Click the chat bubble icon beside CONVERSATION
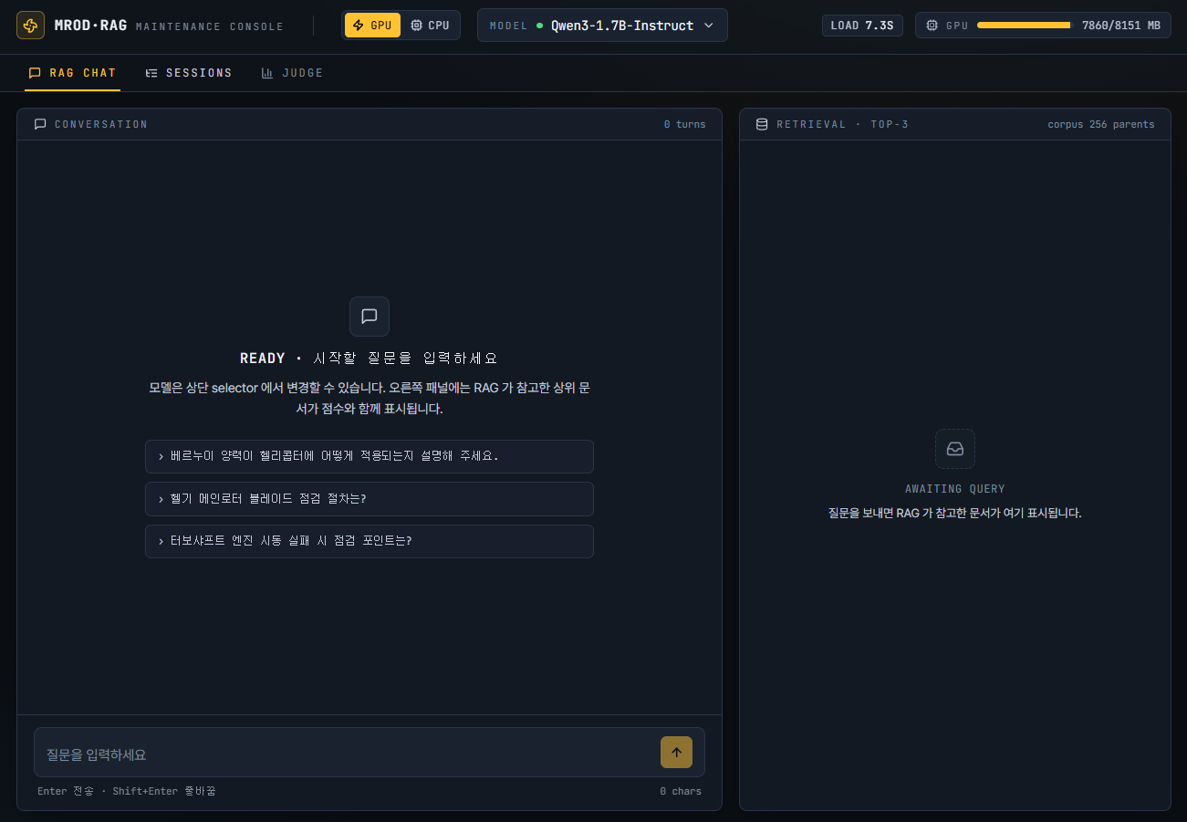This screenshot has height=822, width=1187. tap(40, 124)
